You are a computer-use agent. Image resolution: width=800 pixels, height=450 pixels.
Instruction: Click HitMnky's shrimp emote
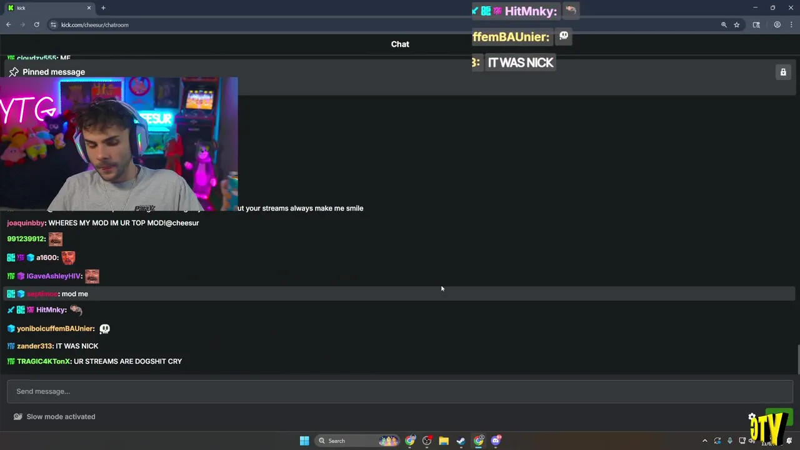[x=76, y=309]
